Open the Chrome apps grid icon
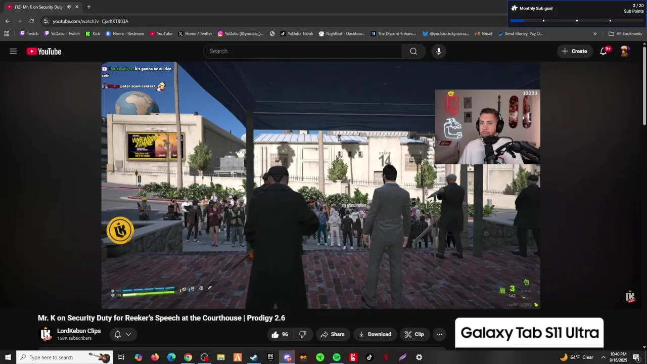The width and height of the screenshot is (647, 364). [7, 34]
